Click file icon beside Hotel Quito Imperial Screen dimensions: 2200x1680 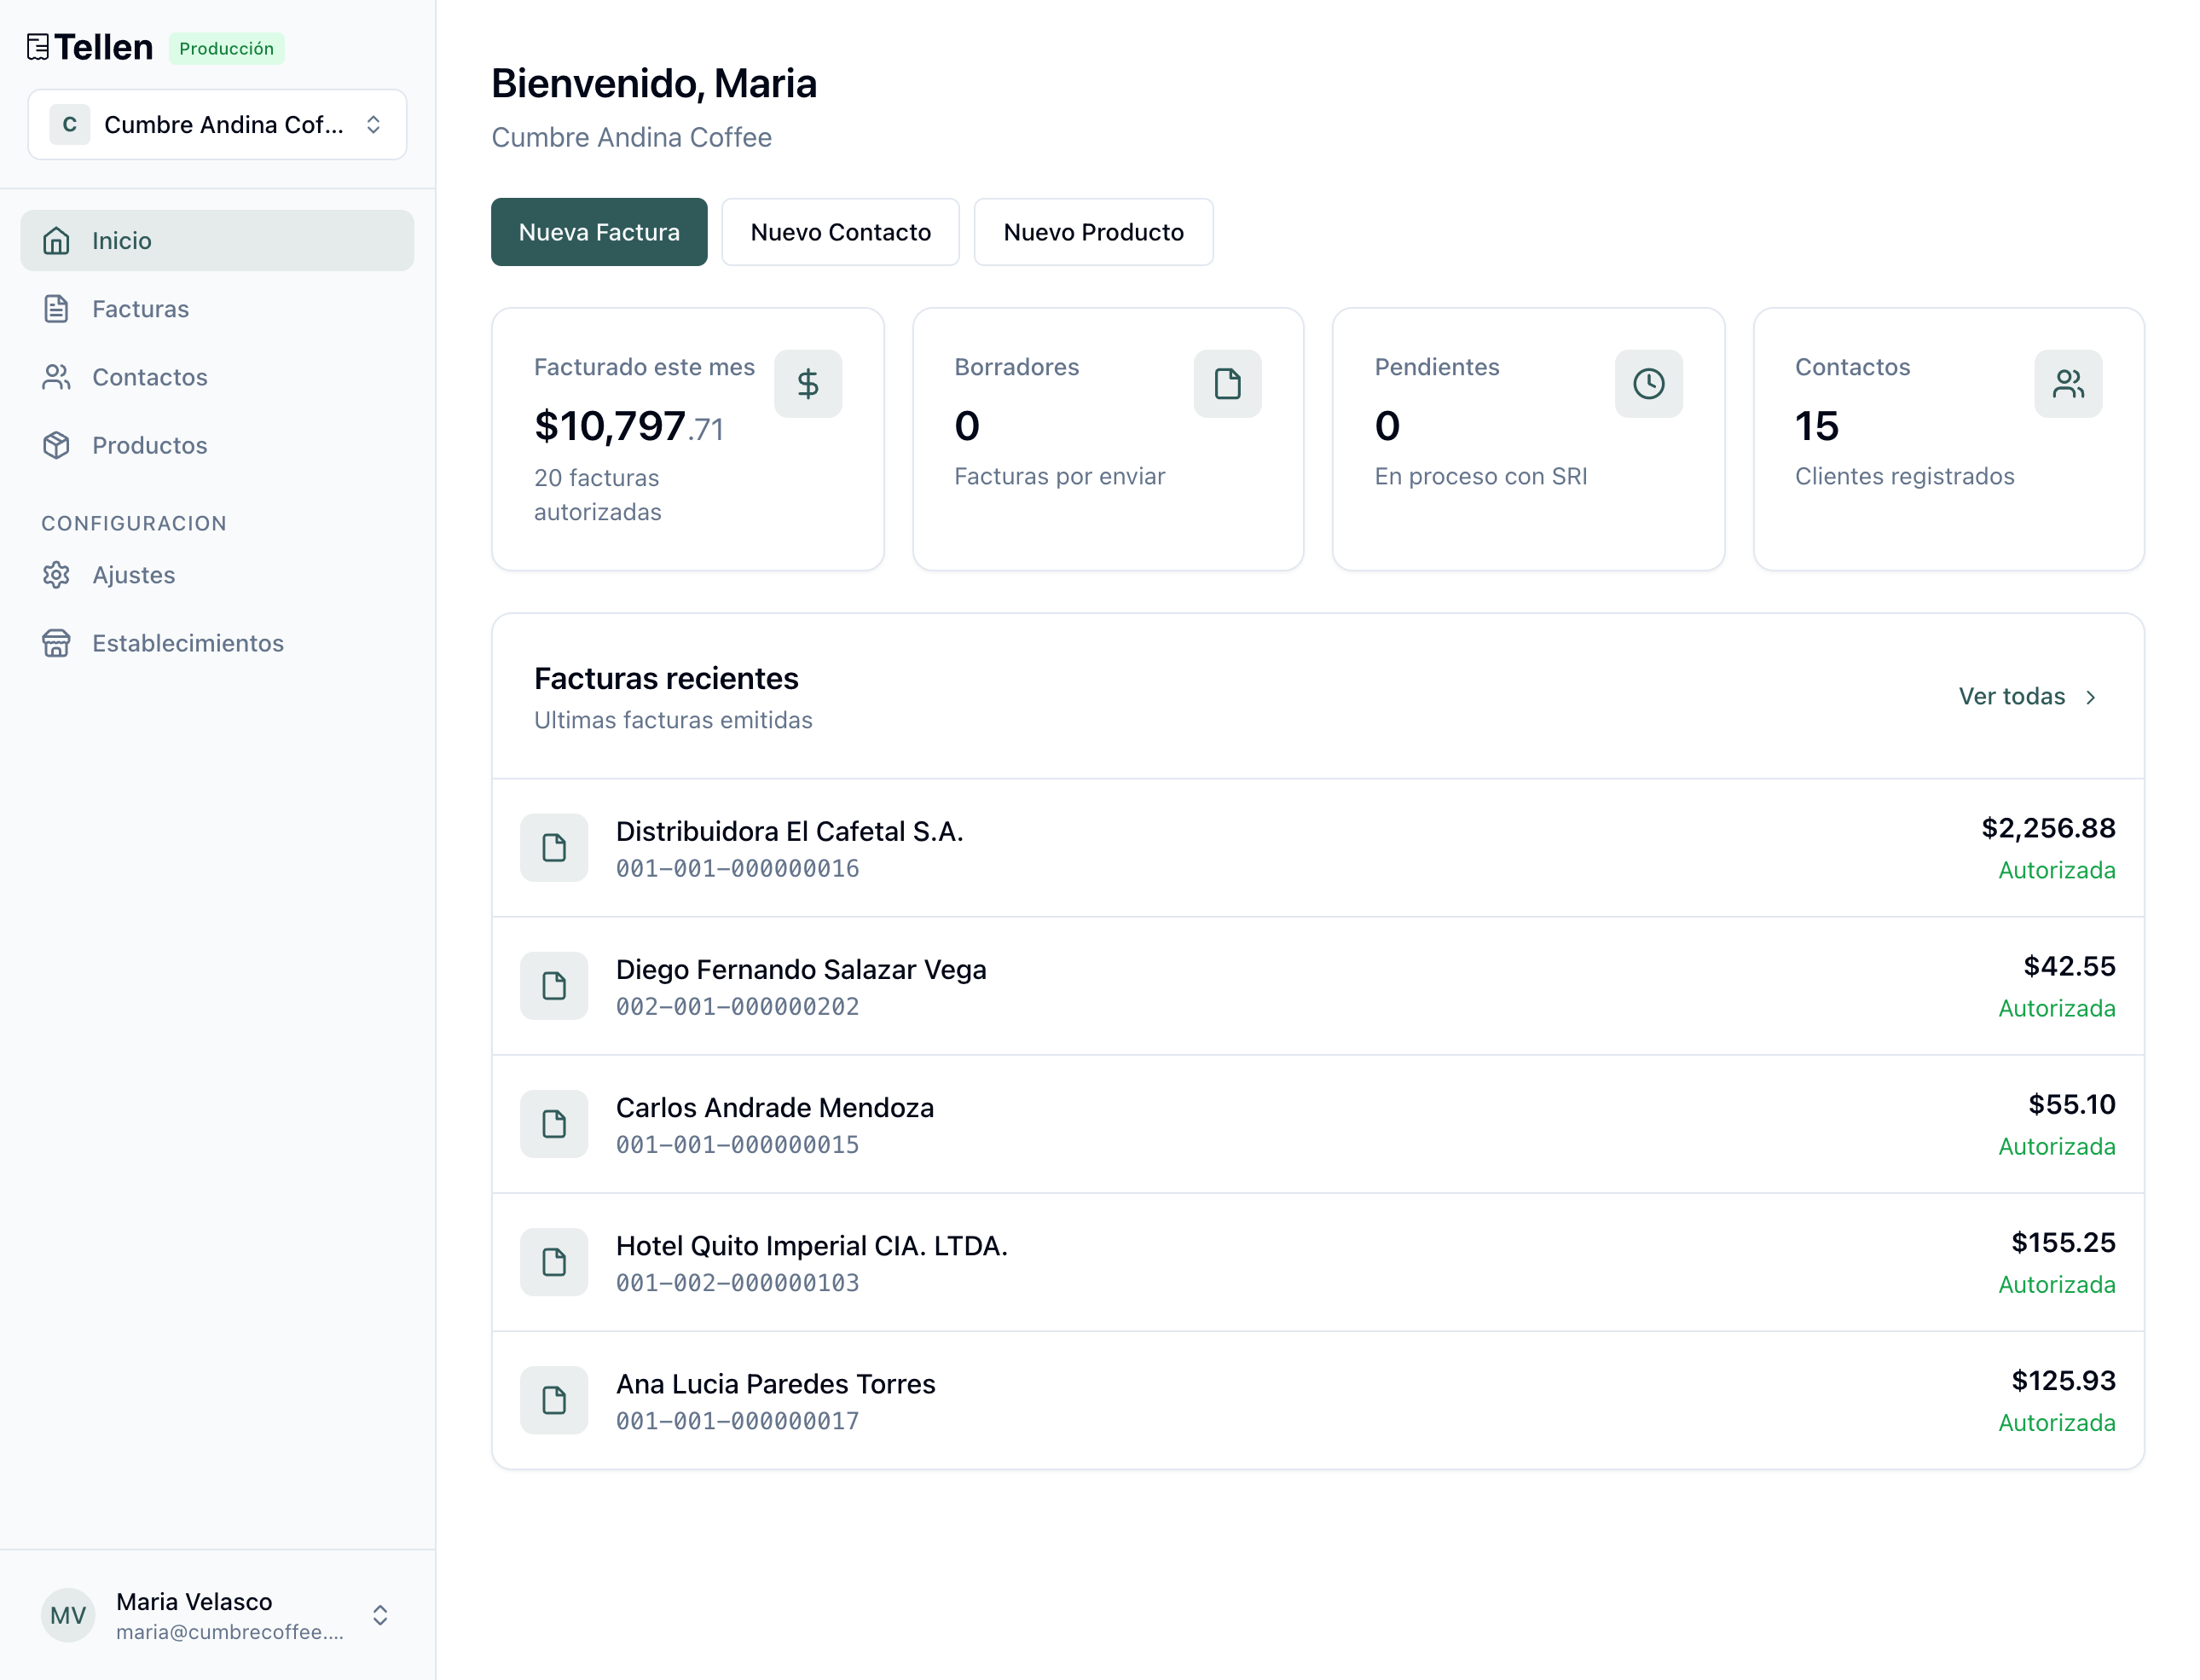(x=553, y=1262)
